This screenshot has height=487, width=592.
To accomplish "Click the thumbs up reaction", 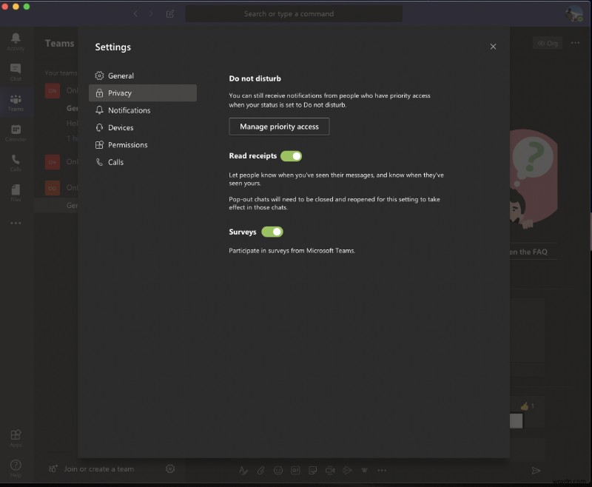I will [x=525, y=406].
